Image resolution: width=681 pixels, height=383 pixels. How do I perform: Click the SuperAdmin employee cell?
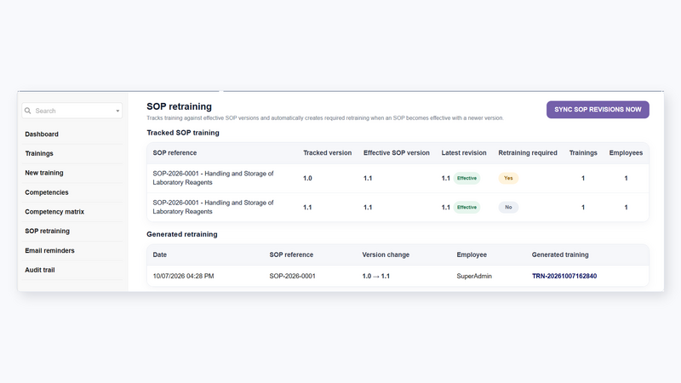click(x=474, y=276)
